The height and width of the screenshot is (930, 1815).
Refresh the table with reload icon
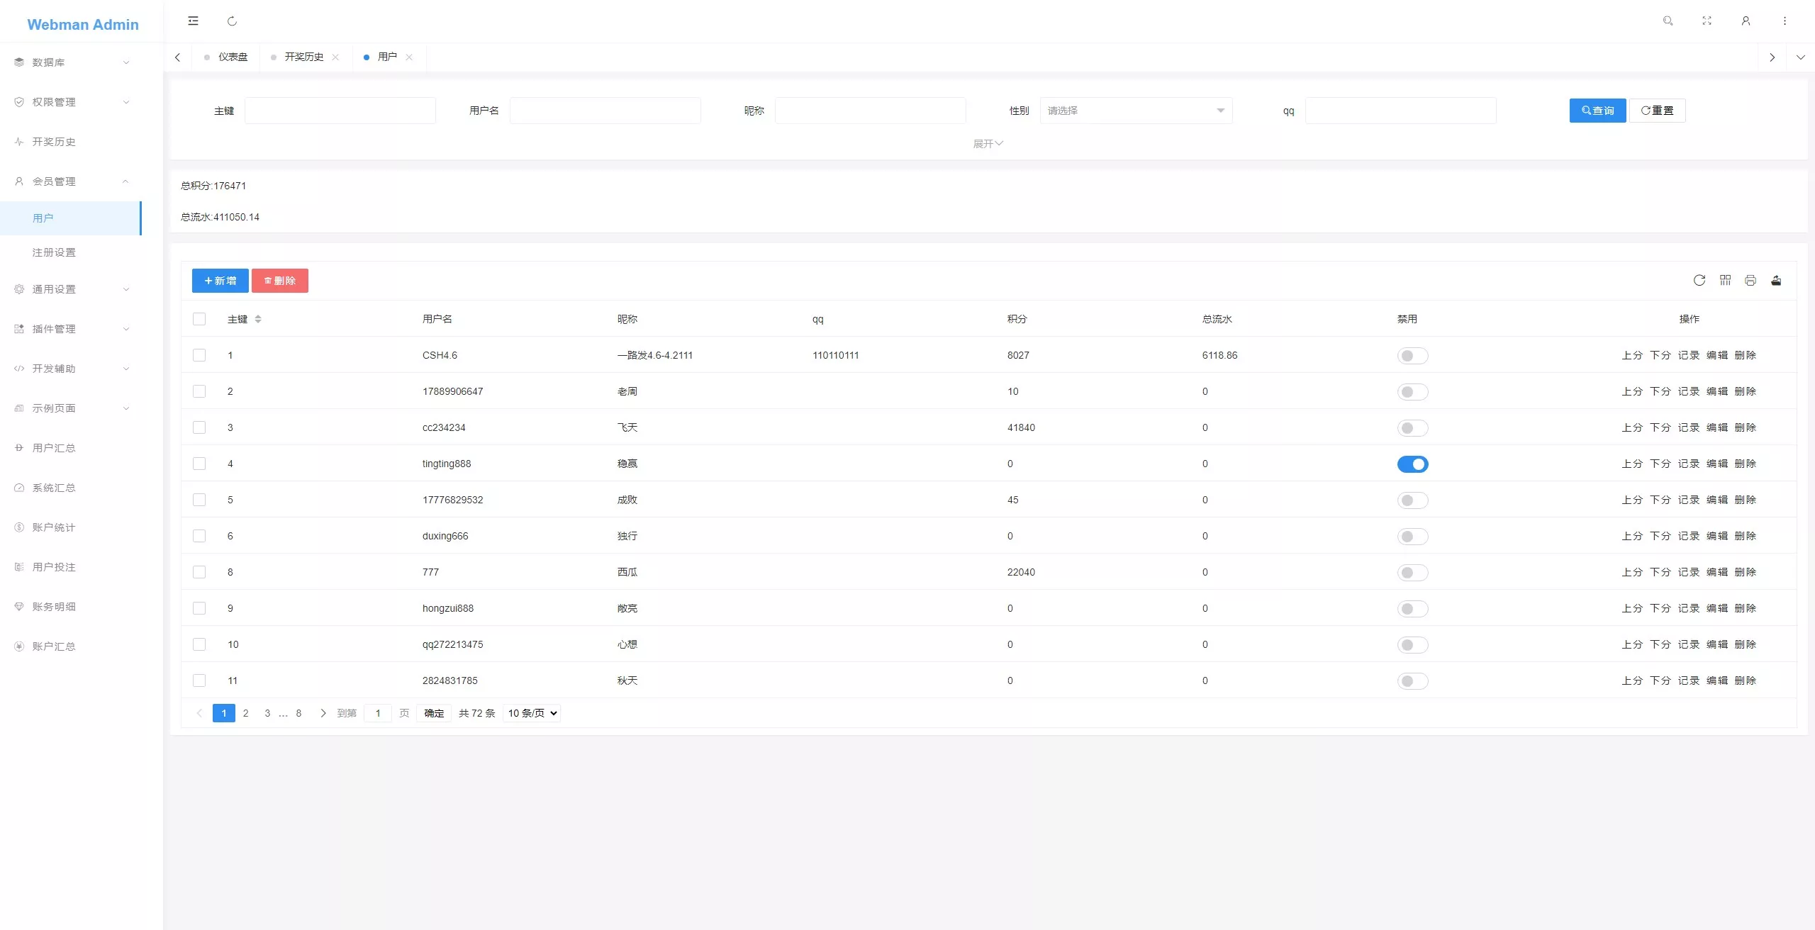click(1699, 281)
